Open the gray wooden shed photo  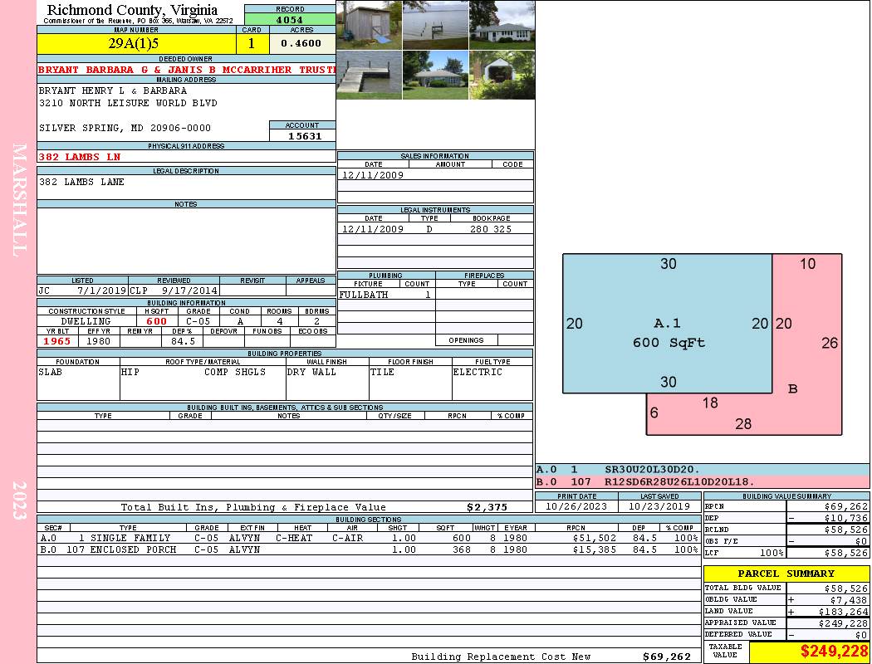369,25
